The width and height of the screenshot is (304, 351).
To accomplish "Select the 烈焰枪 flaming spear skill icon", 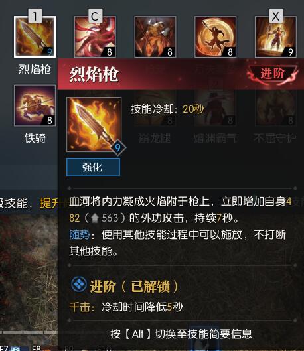I will [35, 36].
